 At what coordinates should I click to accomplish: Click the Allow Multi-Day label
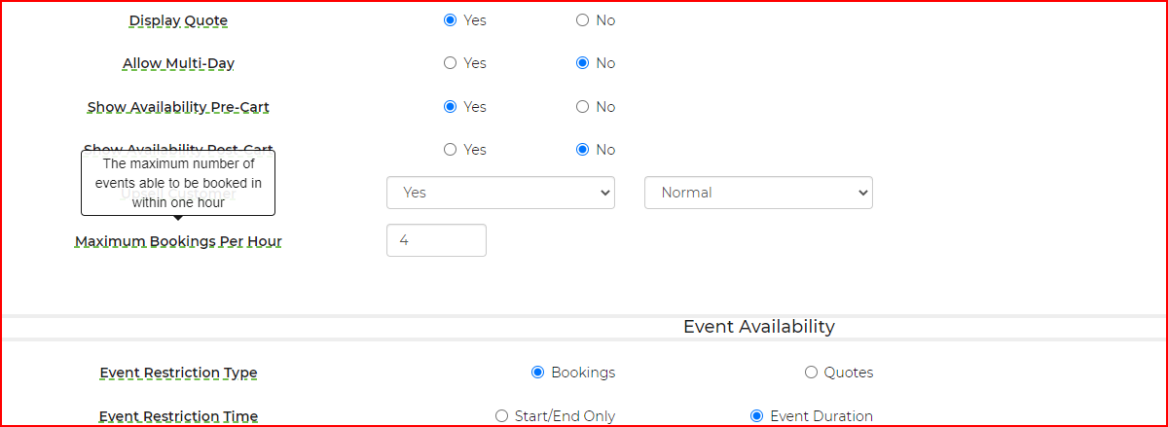(178, 63)
